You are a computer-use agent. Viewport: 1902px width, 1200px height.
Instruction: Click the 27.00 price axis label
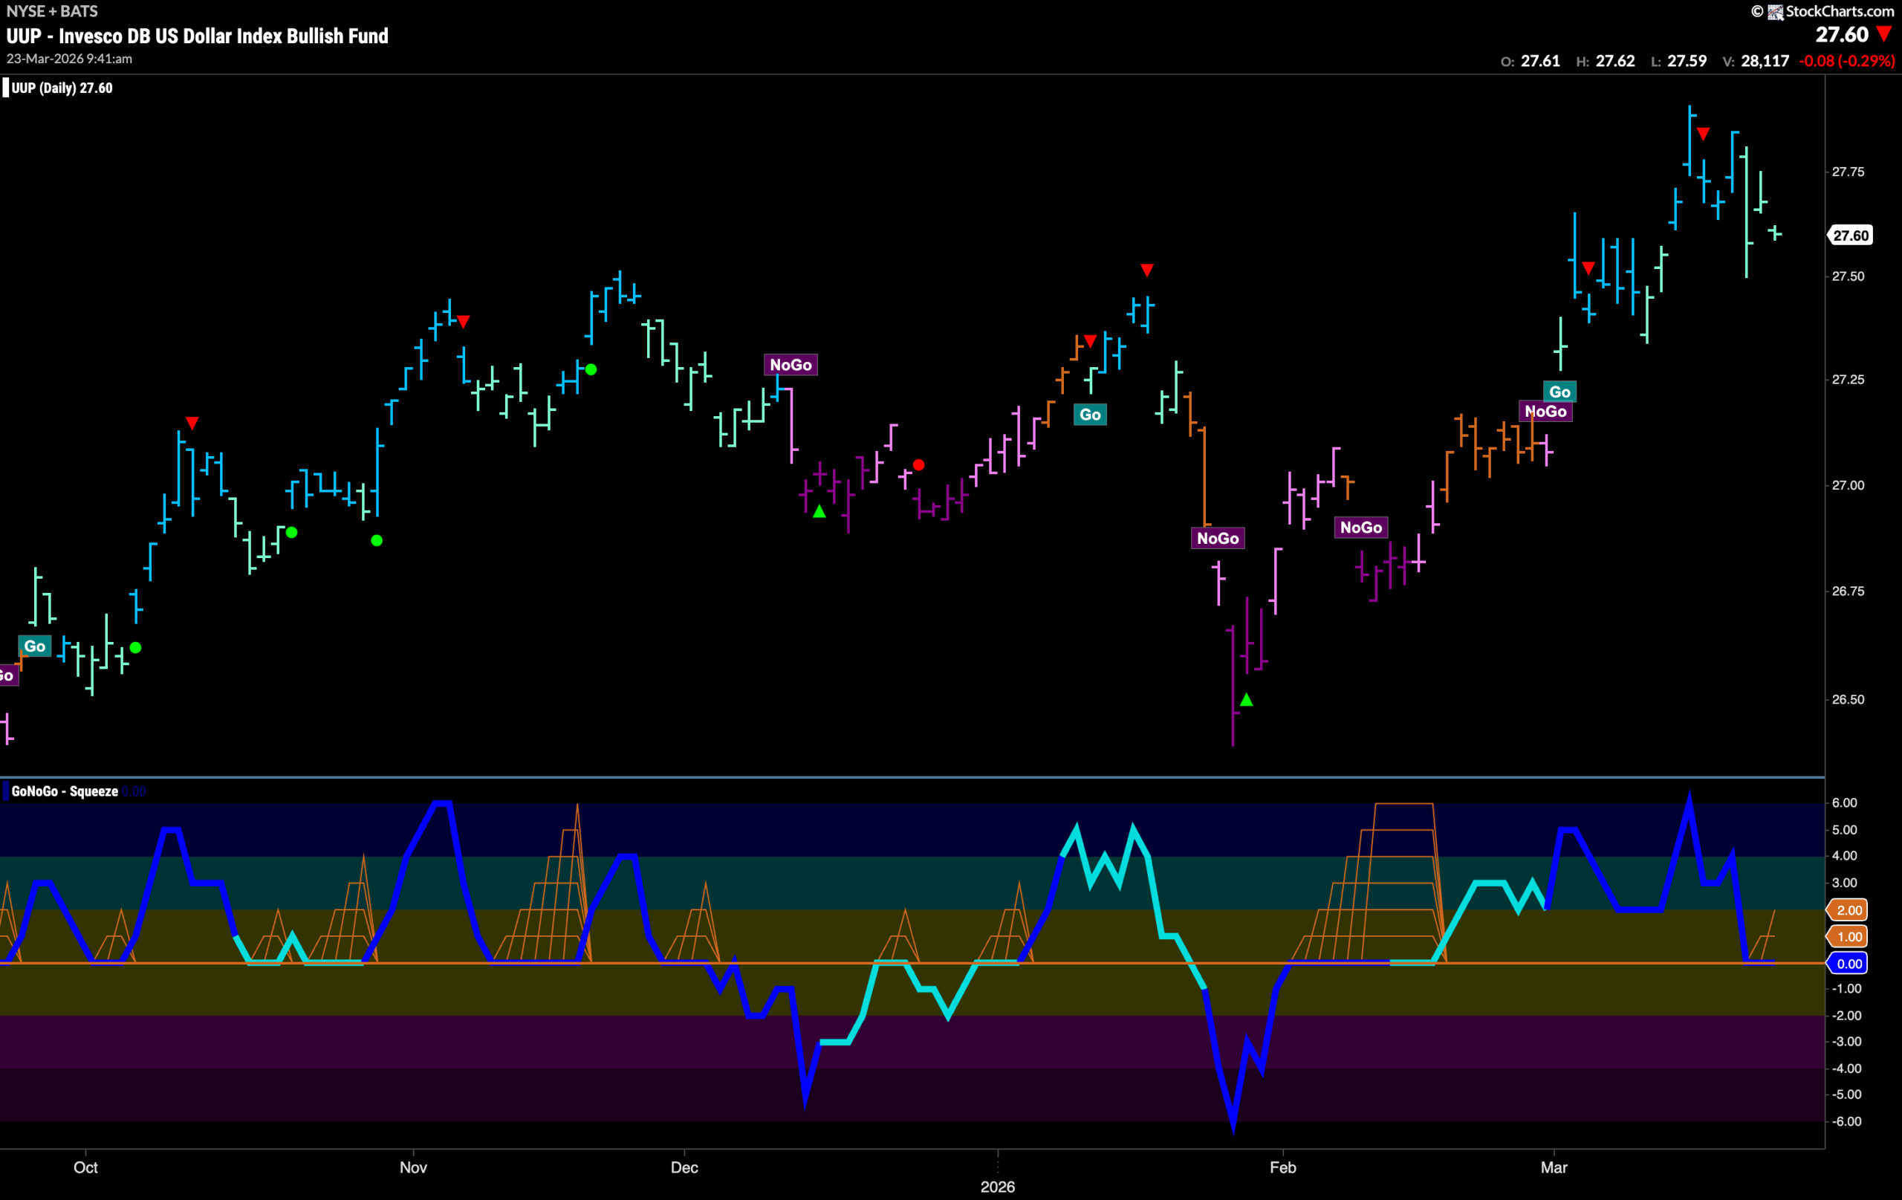click(x=1849, y=485)
